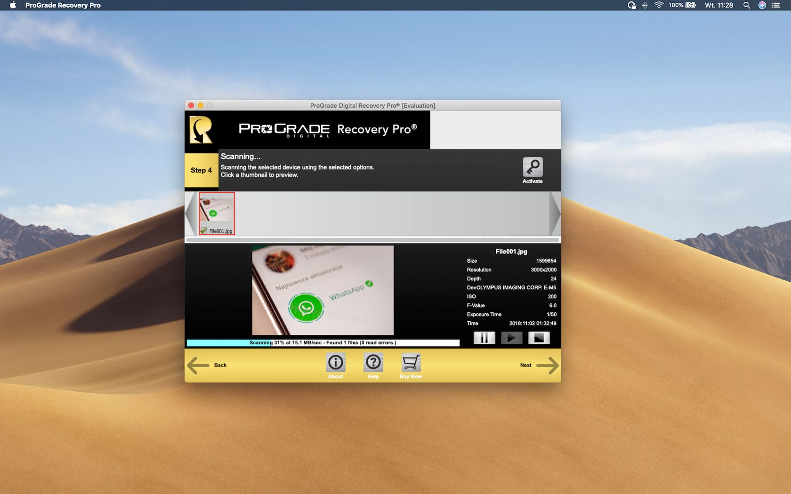Click the clock showing Wt. 11:28

(x=719, y=5)
